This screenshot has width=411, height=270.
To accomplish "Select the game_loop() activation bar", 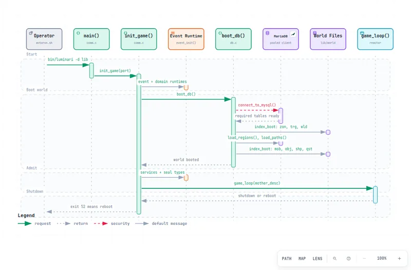I will coord(375,195).
